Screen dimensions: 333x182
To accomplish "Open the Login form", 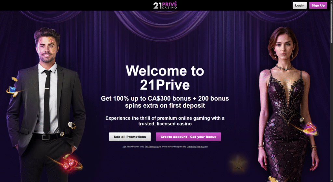I will [300, 5].
